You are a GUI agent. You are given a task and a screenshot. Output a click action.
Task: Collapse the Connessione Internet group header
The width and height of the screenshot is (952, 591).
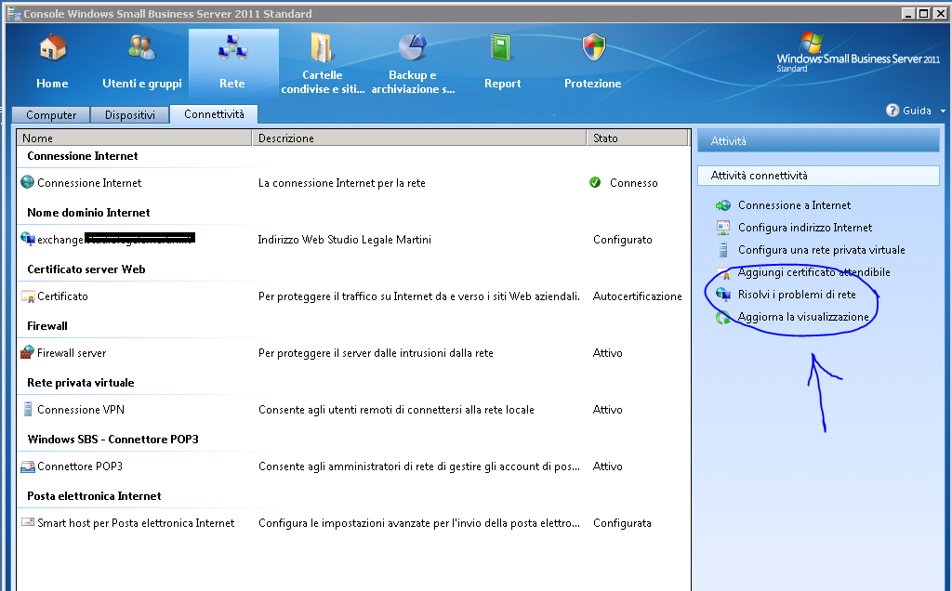83,156
